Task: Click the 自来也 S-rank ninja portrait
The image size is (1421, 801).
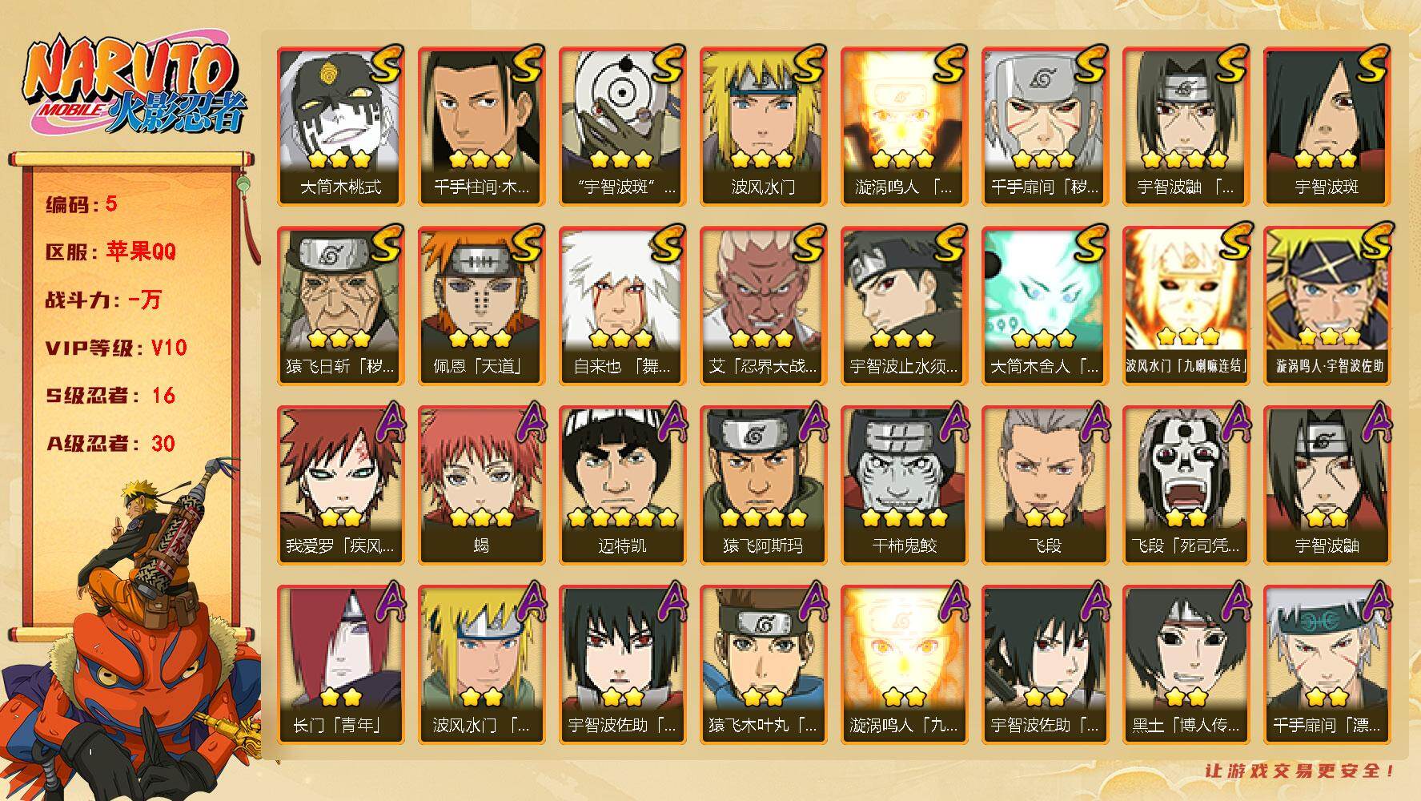Action: coord(622,305)
